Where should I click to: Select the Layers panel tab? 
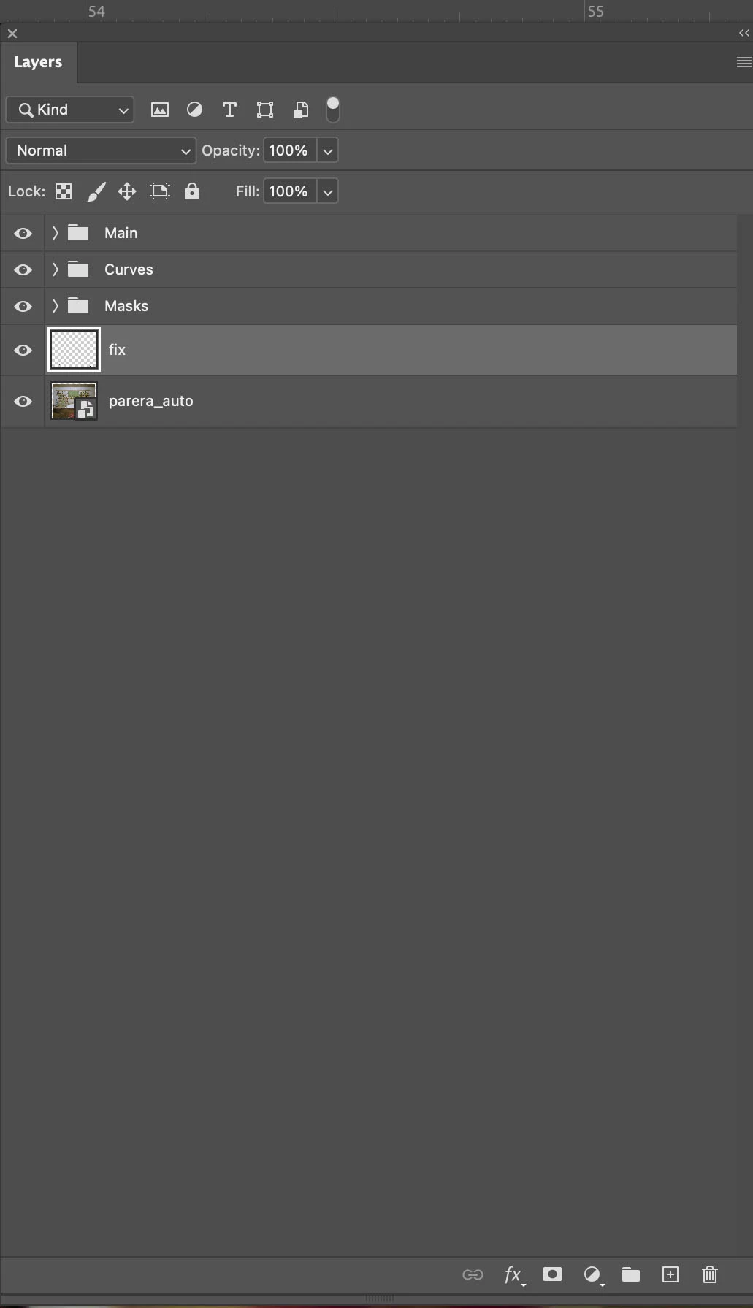[x=38, y=62]
